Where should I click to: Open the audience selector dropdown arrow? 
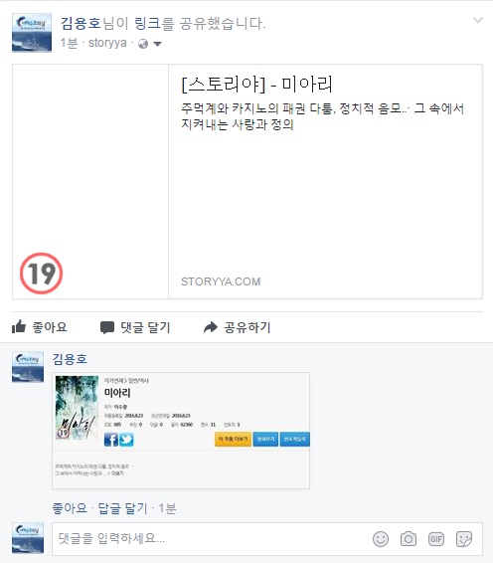click(x=157, y=44)
